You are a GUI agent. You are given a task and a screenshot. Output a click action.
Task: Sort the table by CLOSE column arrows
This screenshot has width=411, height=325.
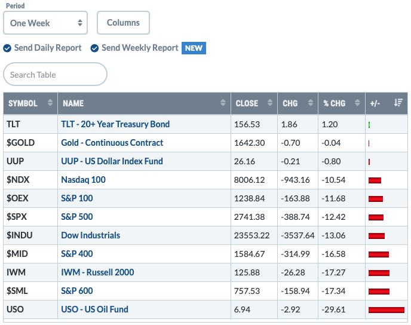click(x=270, y=103)
